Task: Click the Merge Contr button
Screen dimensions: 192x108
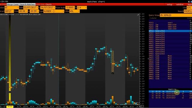Action: 13,4
